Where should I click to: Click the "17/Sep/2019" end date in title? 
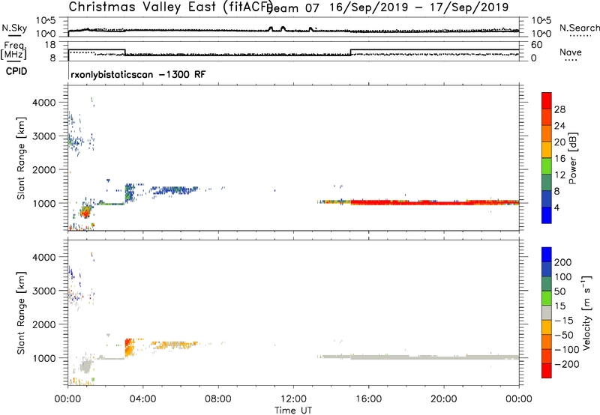[x=469, y=7]
